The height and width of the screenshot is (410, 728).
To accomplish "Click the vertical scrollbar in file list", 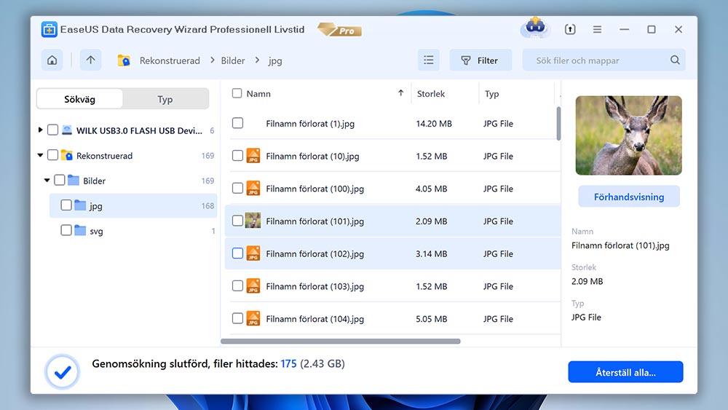I will coord(558,123).
